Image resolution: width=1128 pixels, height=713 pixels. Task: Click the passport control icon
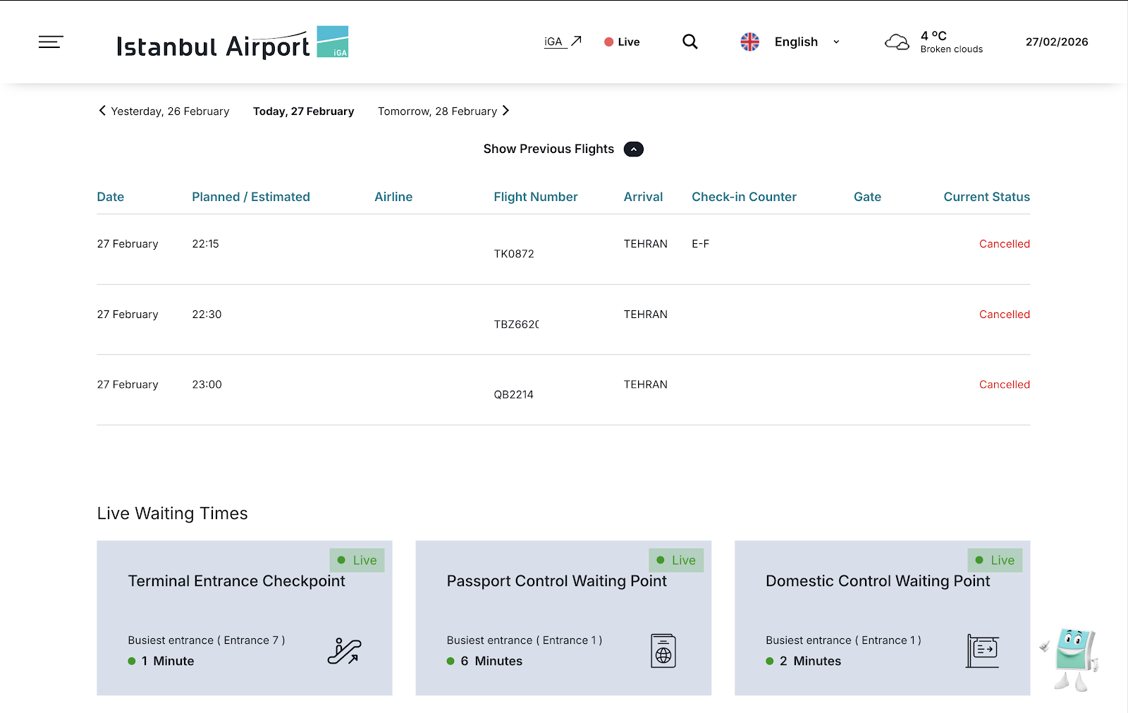pos(663,651)
